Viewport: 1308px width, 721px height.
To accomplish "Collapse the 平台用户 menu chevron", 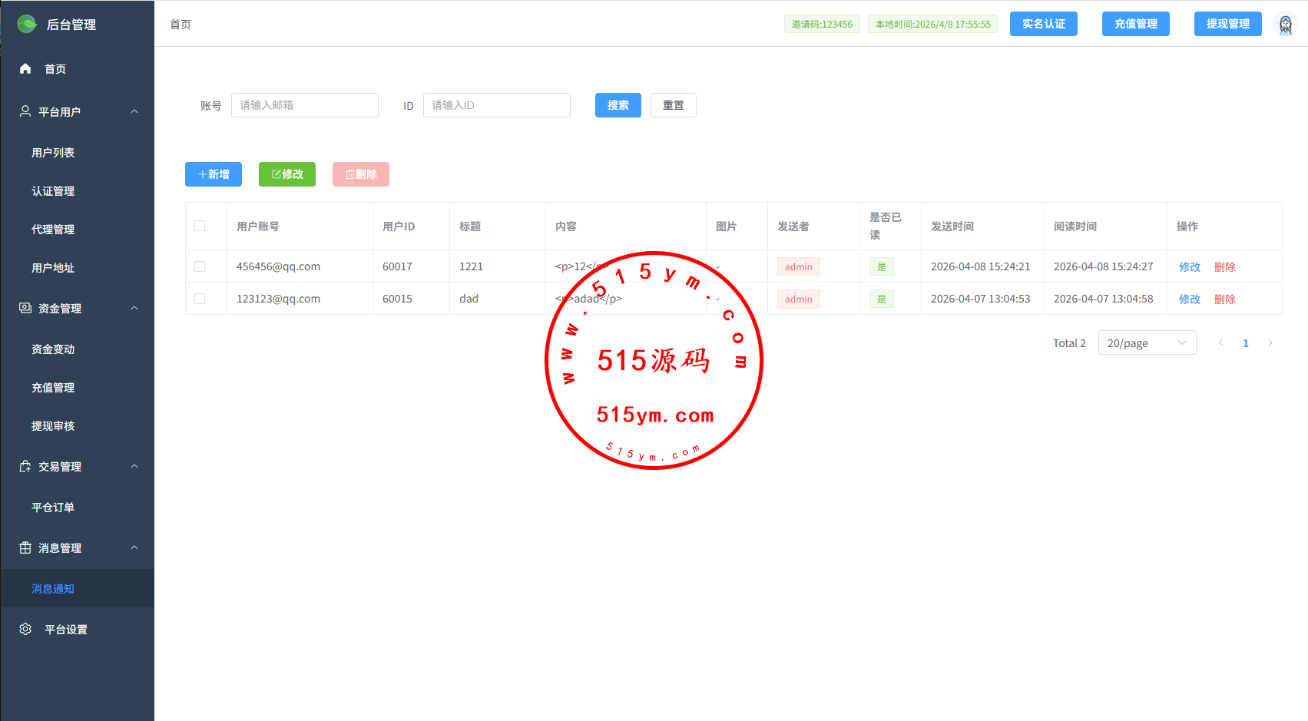I will [134, 111].
